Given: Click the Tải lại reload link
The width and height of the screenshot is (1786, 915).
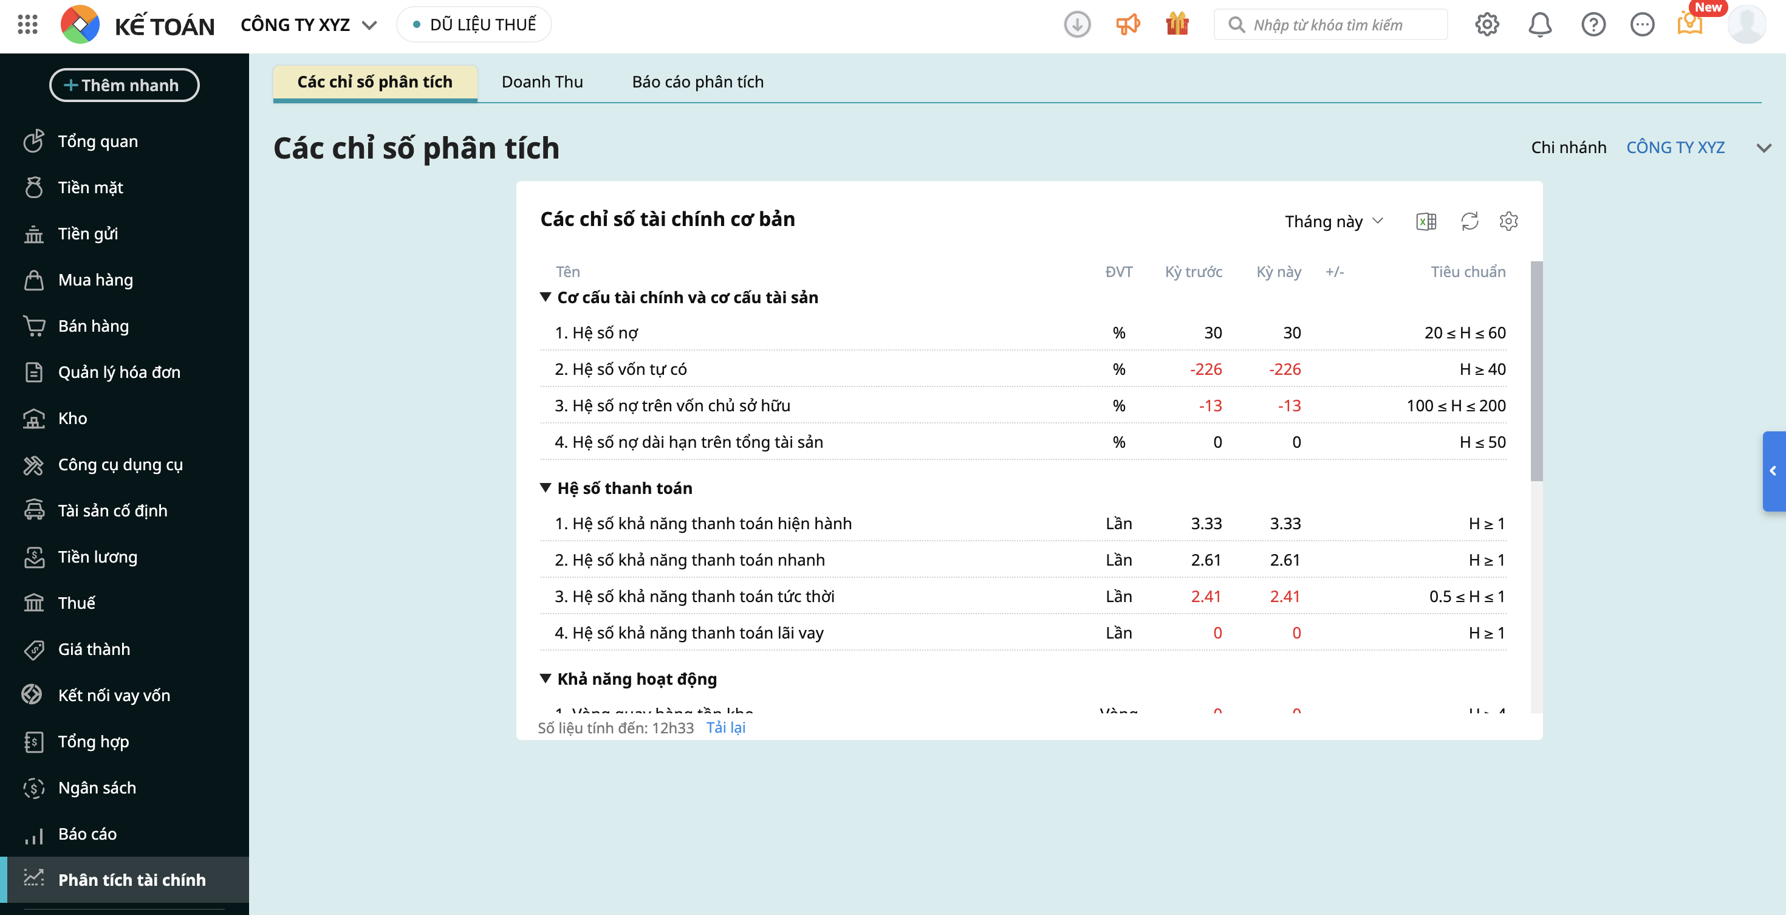Looking at the screenshot, I should click(725, 727).
